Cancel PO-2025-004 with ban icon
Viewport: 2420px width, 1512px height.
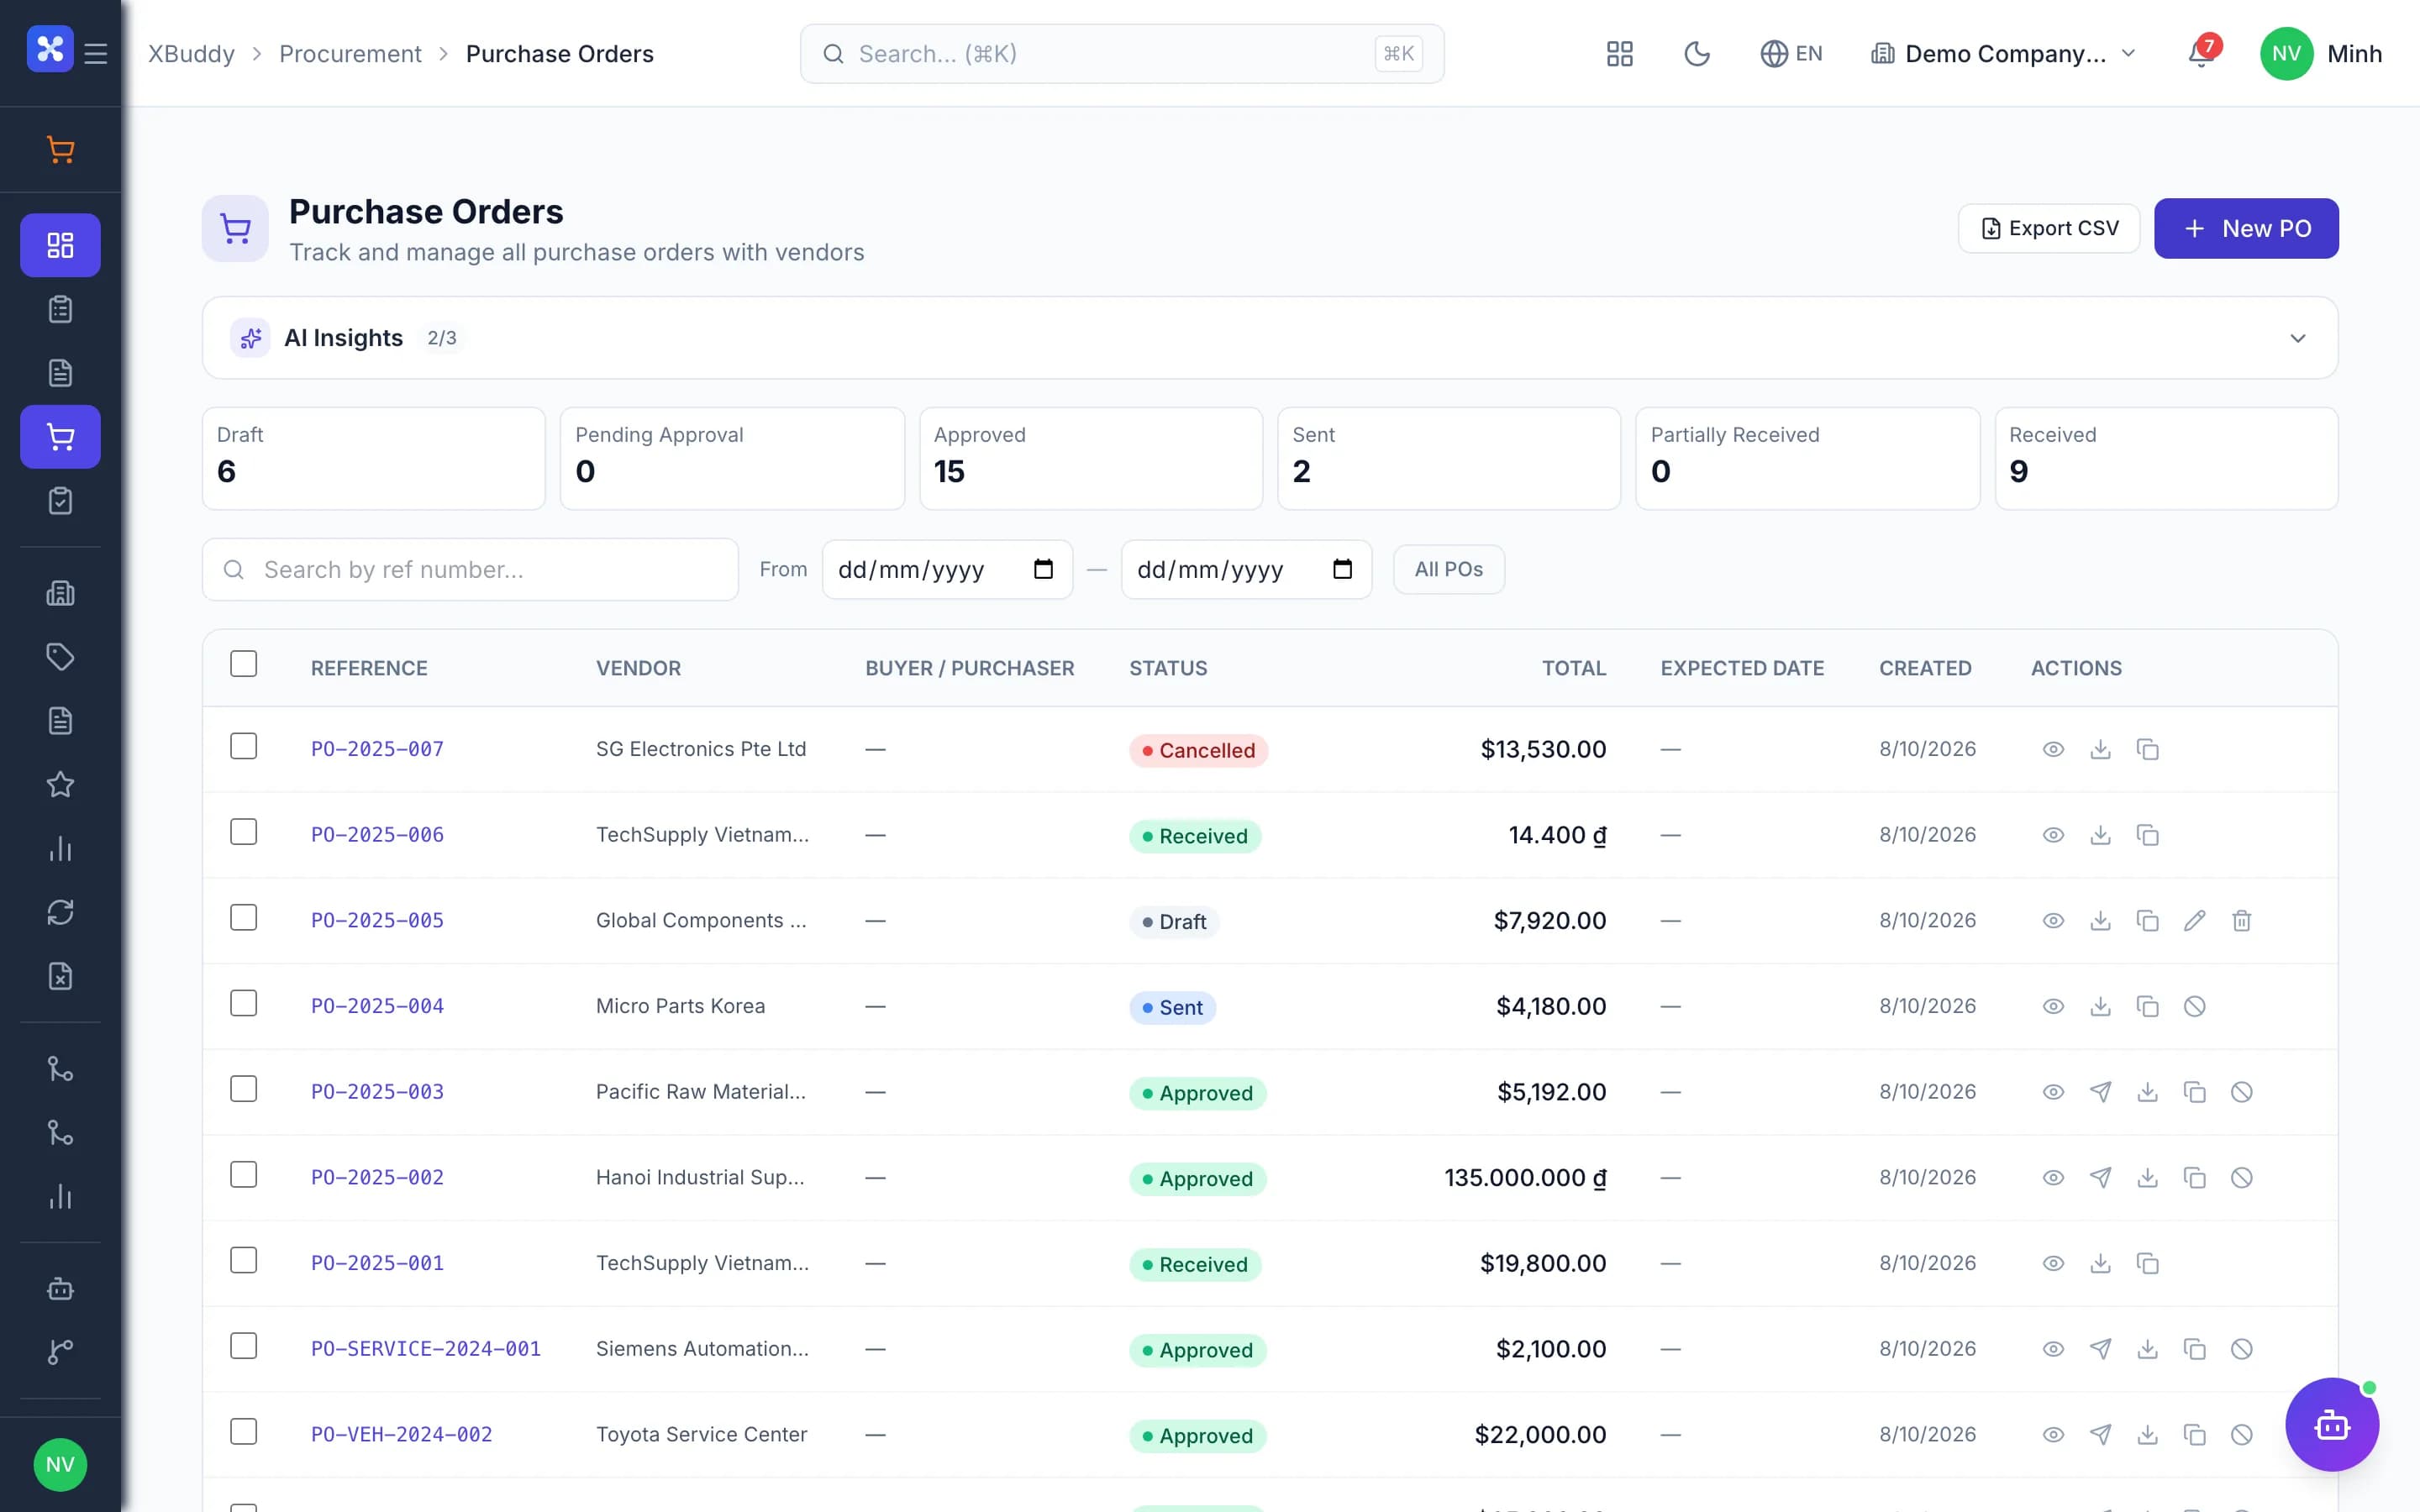2194,1006
